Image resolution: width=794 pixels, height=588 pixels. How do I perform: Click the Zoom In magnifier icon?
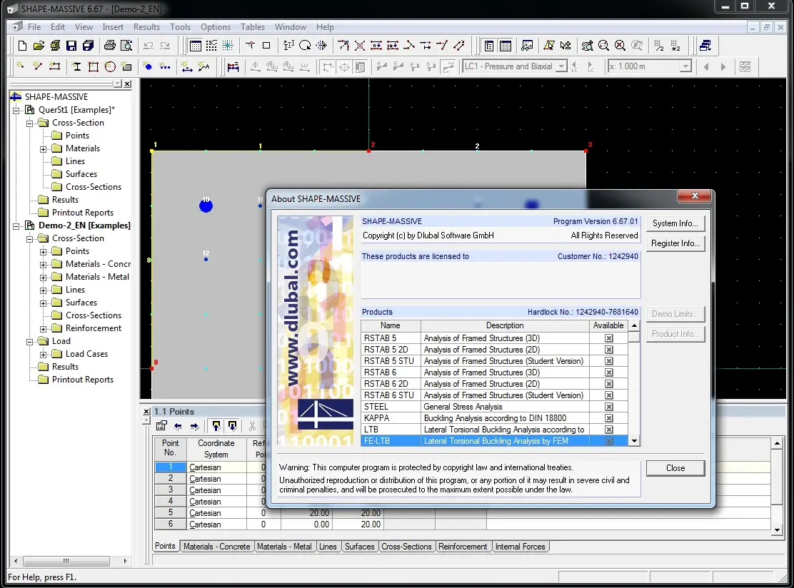pyautogui.click(x=604, y=46)
